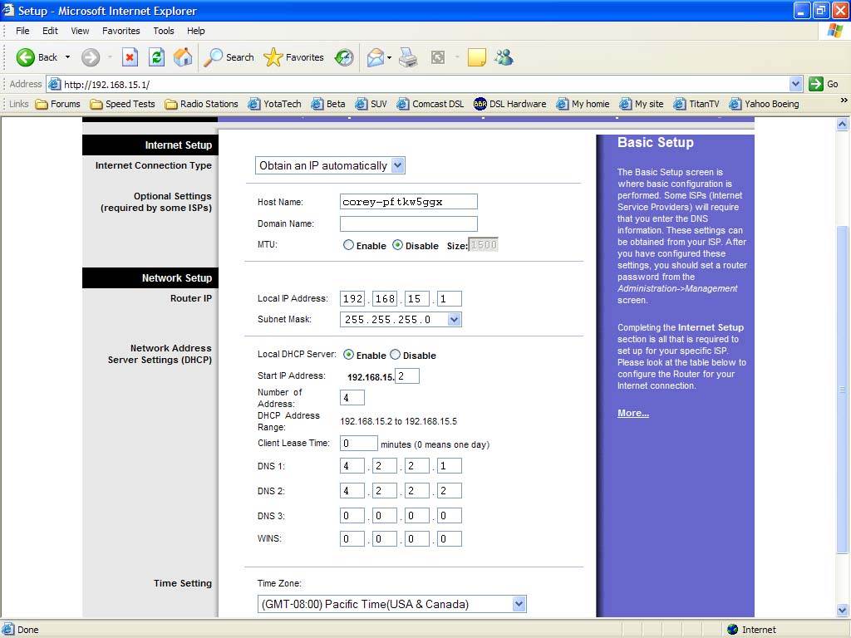Image resolution: width=851 pixels, height=638 pixels.
Task: Click the Edit page toolbar icon
Action: coord(438,57)
